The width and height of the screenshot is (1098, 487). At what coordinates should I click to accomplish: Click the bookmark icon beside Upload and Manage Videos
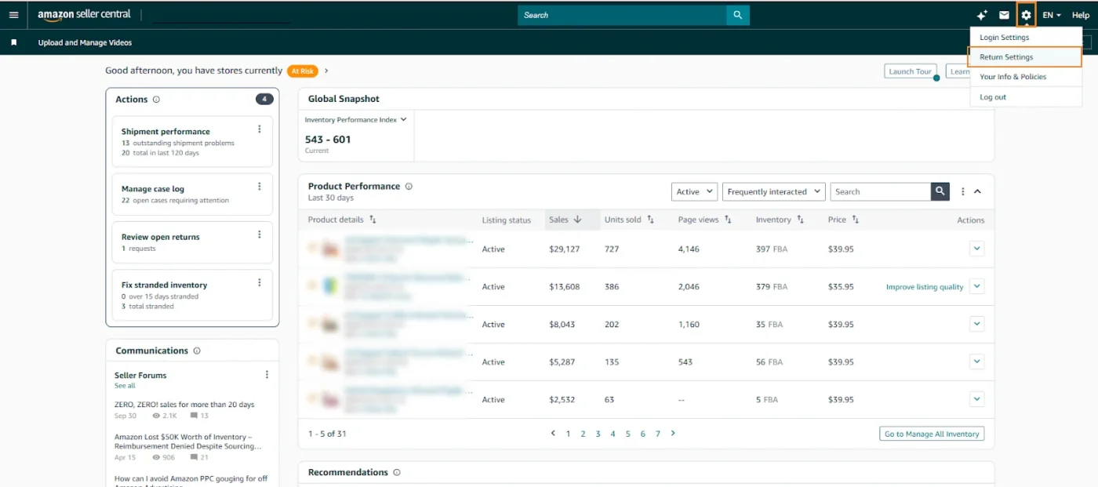(13, 42)
